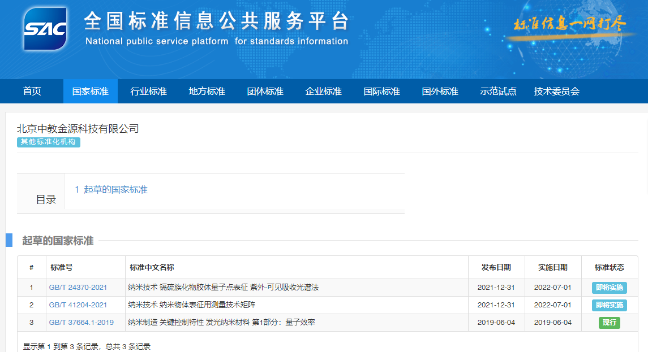This screenshot has width=648, height=352.
Task: Select the 国家标准 navigation tab
Action: [90, 92]
